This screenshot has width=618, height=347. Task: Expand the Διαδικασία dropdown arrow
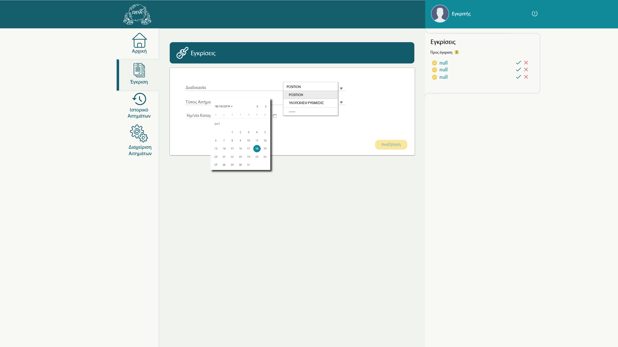click(341, 89)
